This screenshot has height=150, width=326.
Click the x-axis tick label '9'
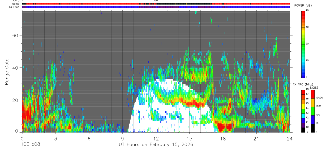tap(122, 139)
